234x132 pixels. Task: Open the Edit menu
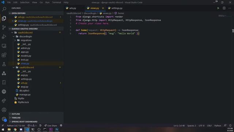15,3
